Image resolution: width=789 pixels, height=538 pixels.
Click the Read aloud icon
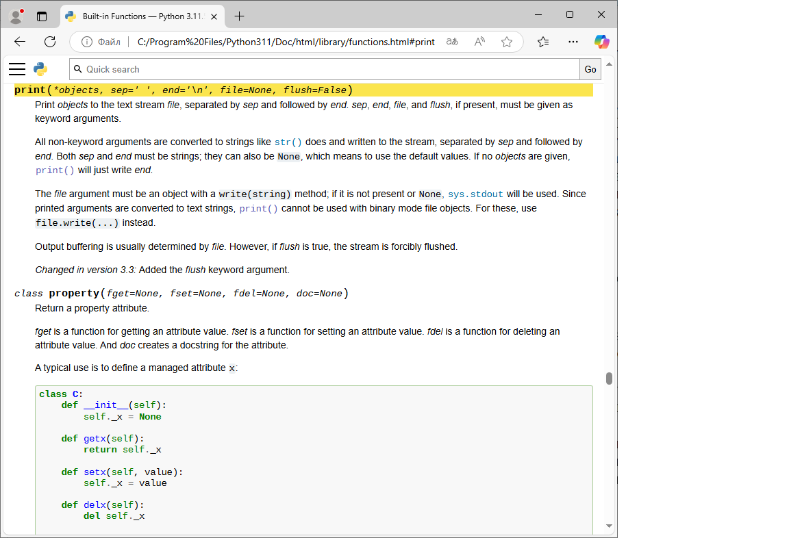(479, 42)
